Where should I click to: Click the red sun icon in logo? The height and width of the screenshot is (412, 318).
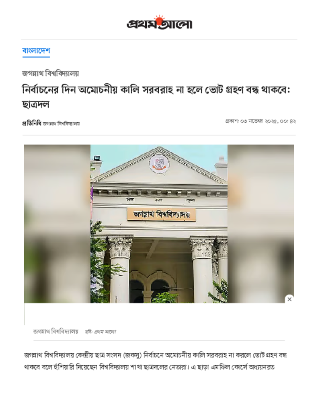coord(159,19)
